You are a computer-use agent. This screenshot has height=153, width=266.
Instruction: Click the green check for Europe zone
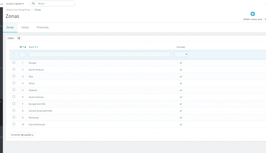click(x=181, y=63)
